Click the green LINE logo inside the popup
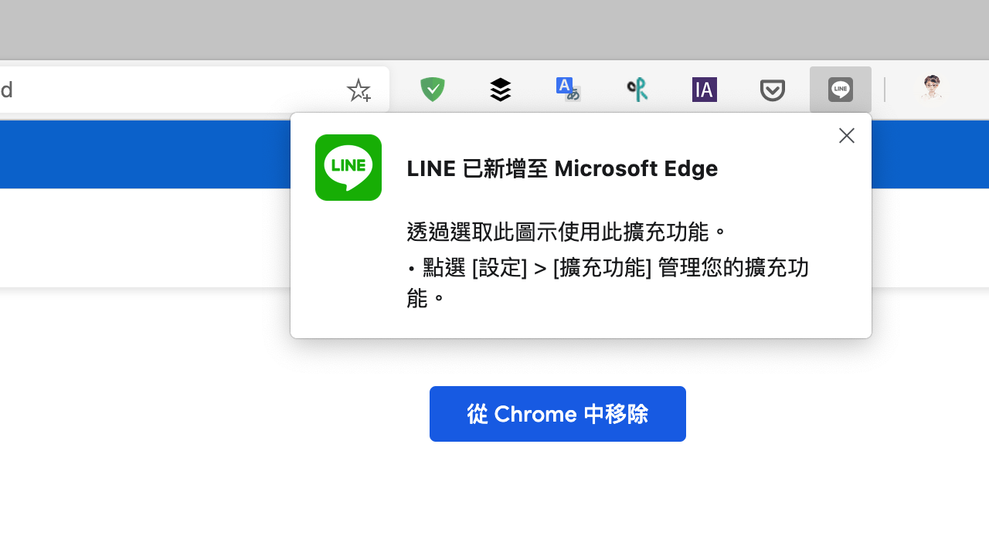This screenshot has height=556, width=989. point(348,168)
